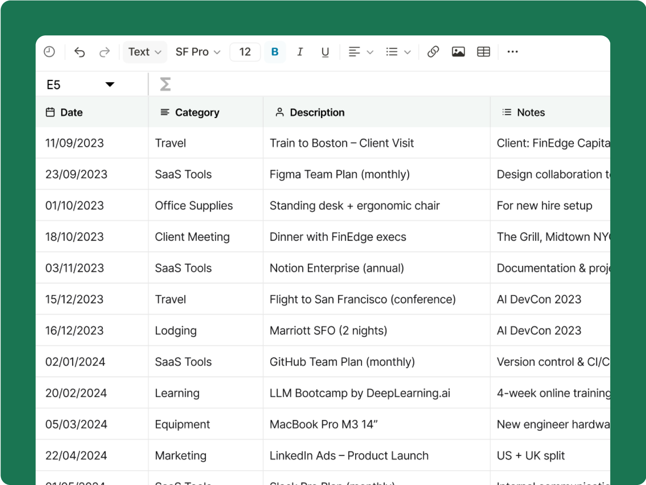Click the text alignment icon
This screenshot has width=646, height=485.
[x=354, y=52]
